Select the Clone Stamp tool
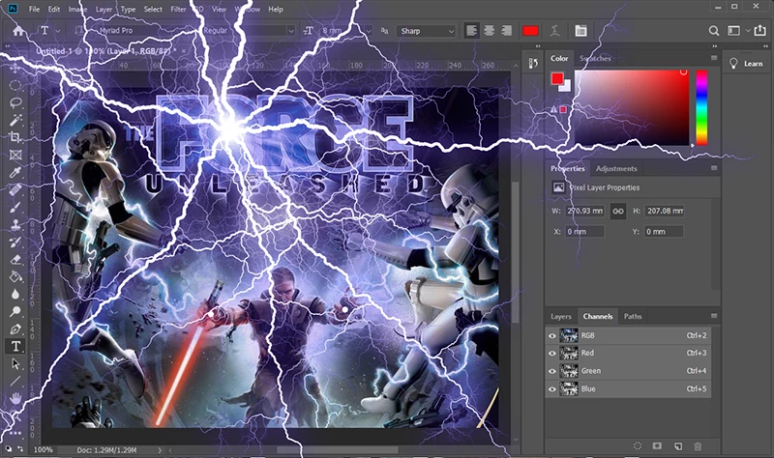Viewport: 774px width, 458px height. [15, 224]
